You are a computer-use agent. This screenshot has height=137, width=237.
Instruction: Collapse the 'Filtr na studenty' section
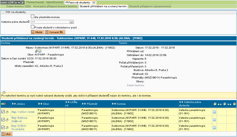point(3,12)
